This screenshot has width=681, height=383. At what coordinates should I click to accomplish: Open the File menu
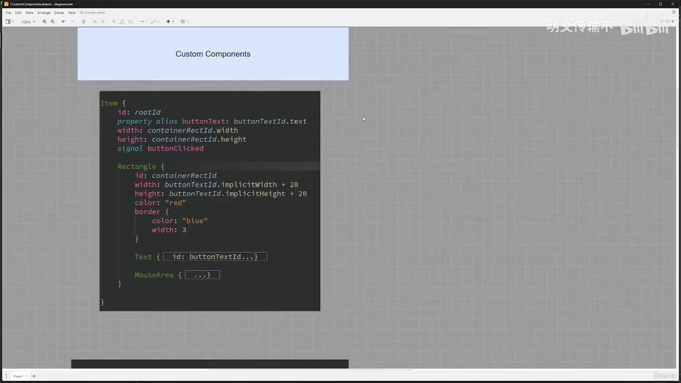coord(9,13)
